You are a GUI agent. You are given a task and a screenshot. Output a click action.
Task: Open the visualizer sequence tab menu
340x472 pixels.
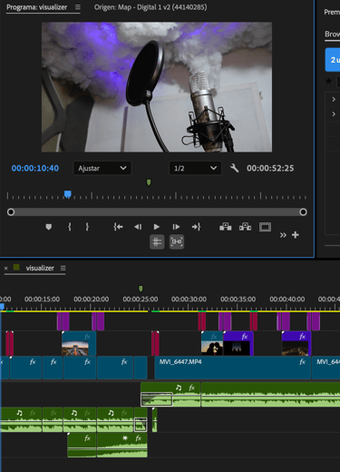point(63,268)
